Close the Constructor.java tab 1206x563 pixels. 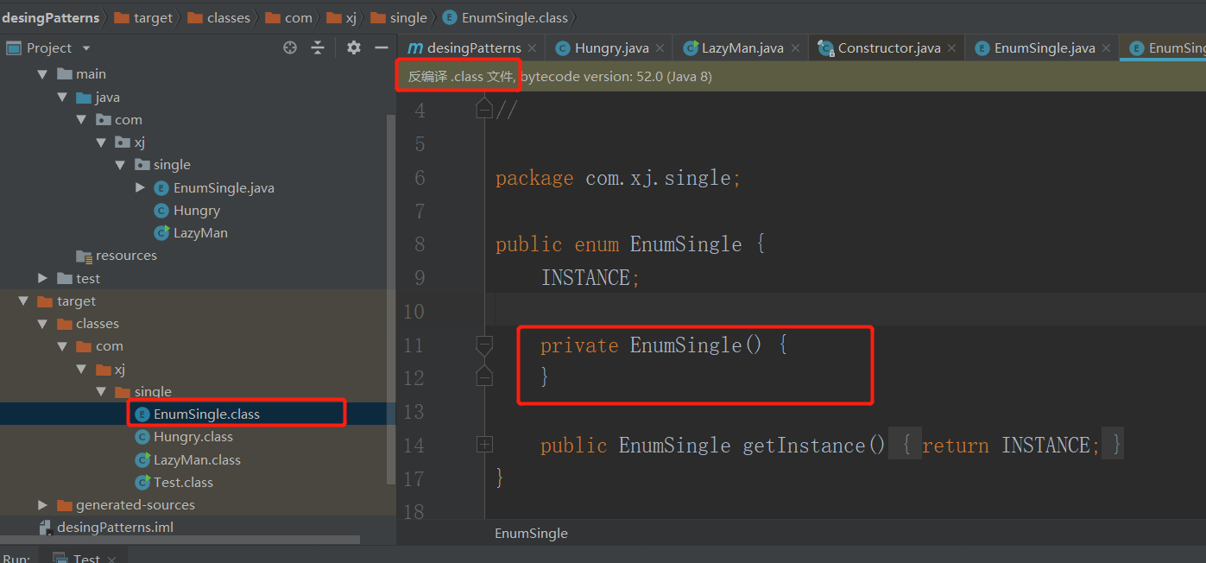coord(951,48)
